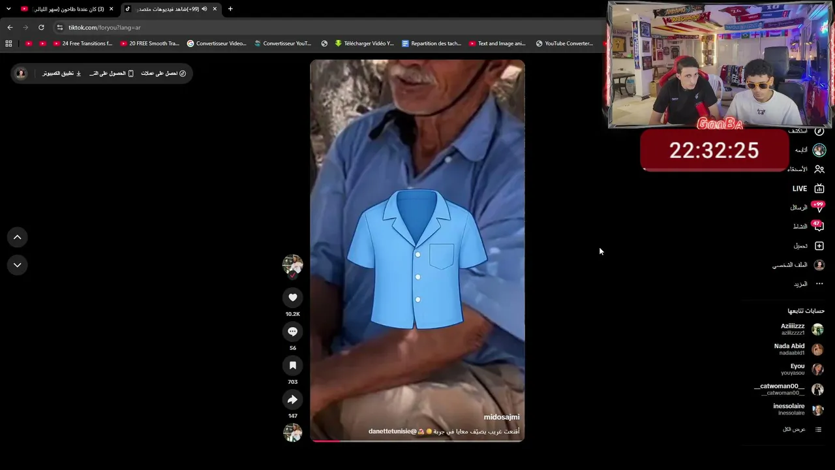Share the video using the arrow icon
This screenshot has width=835, height=470.
292,399
